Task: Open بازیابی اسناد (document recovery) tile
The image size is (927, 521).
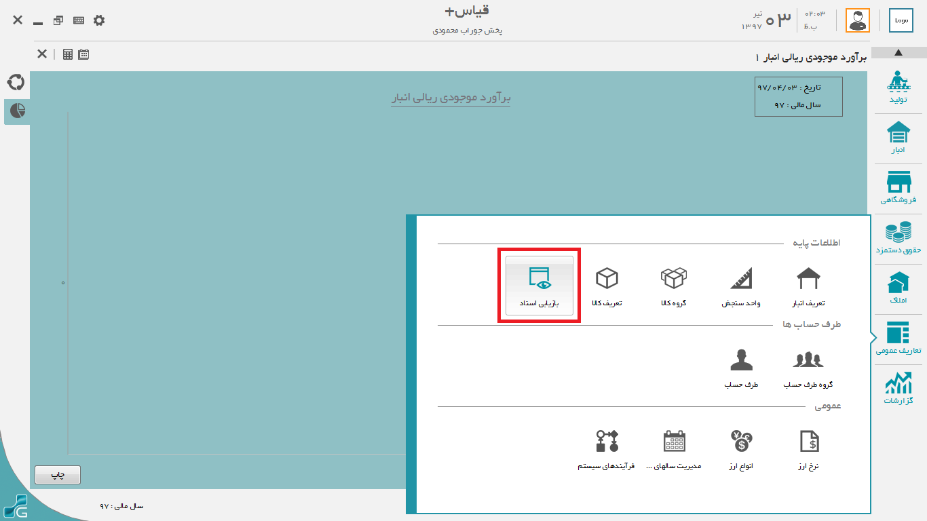Action: tap(539, 285)
